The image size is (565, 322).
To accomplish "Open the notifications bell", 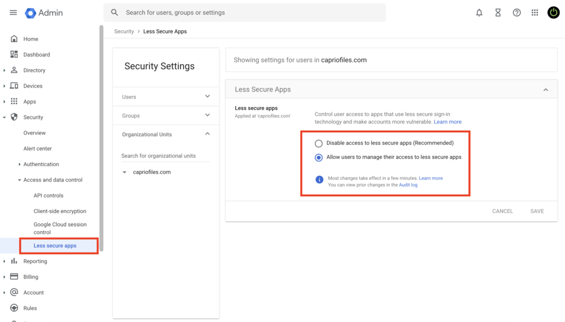I will 479,13.
